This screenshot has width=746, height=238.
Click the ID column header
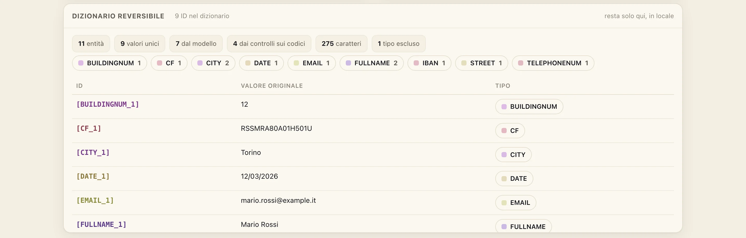79,86
